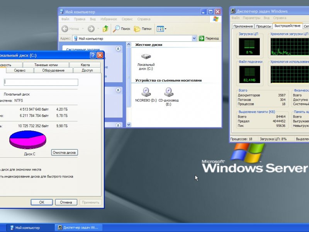Viewport: 309px width, 232px height.
Task: Open the Views icon menu in toolbar
Action: [x=161, y=29]
